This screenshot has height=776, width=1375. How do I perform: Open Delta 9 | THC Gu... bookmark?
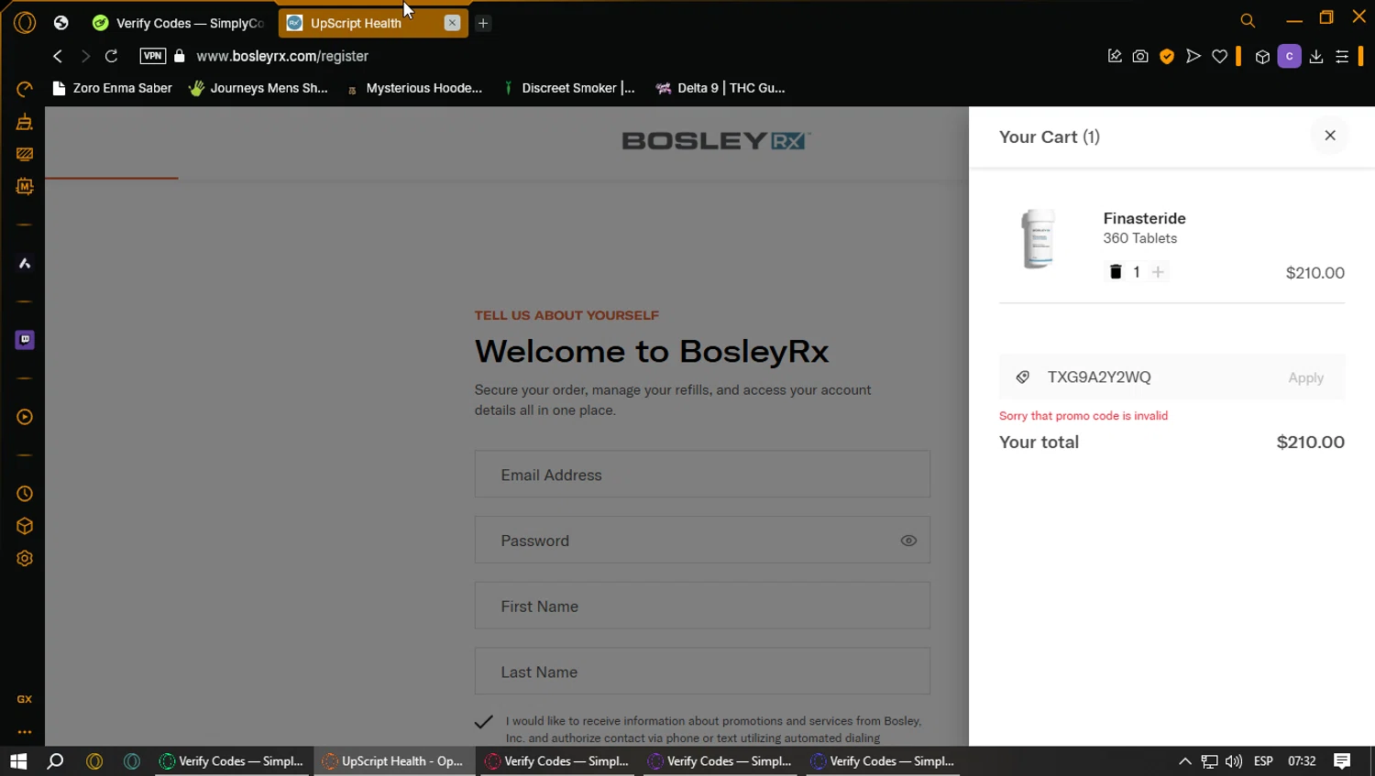[720, 88]
